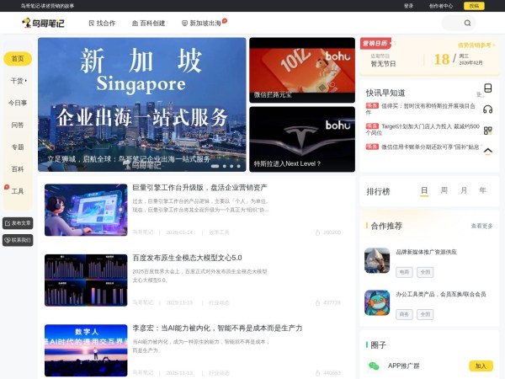
Task: Select 百科创建 in the navigation bar
Action: point(148,24)
